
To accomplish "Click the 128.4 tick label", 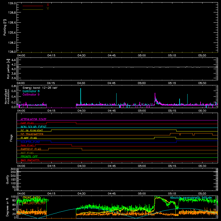I will (x=12, y=33).
